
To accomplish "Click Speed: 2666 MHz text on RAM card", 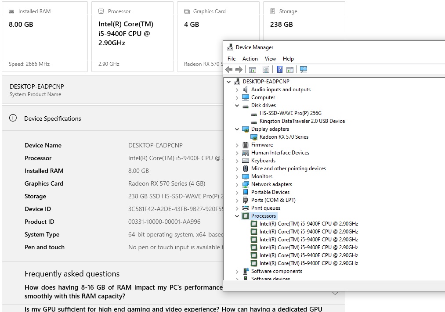I will point(29,64).
